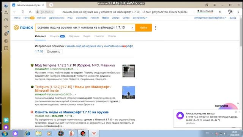
Task: Open downloads arrow icon in toolbar
Action: 238,12
